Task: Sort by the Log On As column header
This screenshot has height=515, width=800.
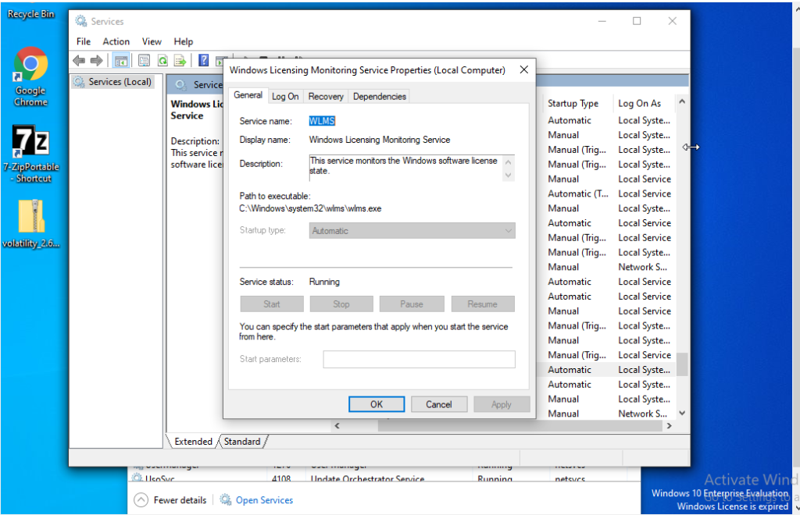Action: (x=640, y=104)
